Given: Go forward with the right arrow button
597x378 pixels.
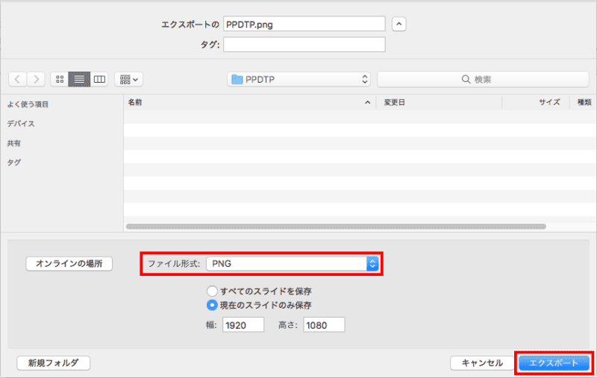Looking at the screenshot, I should click(x=36, y=79).
